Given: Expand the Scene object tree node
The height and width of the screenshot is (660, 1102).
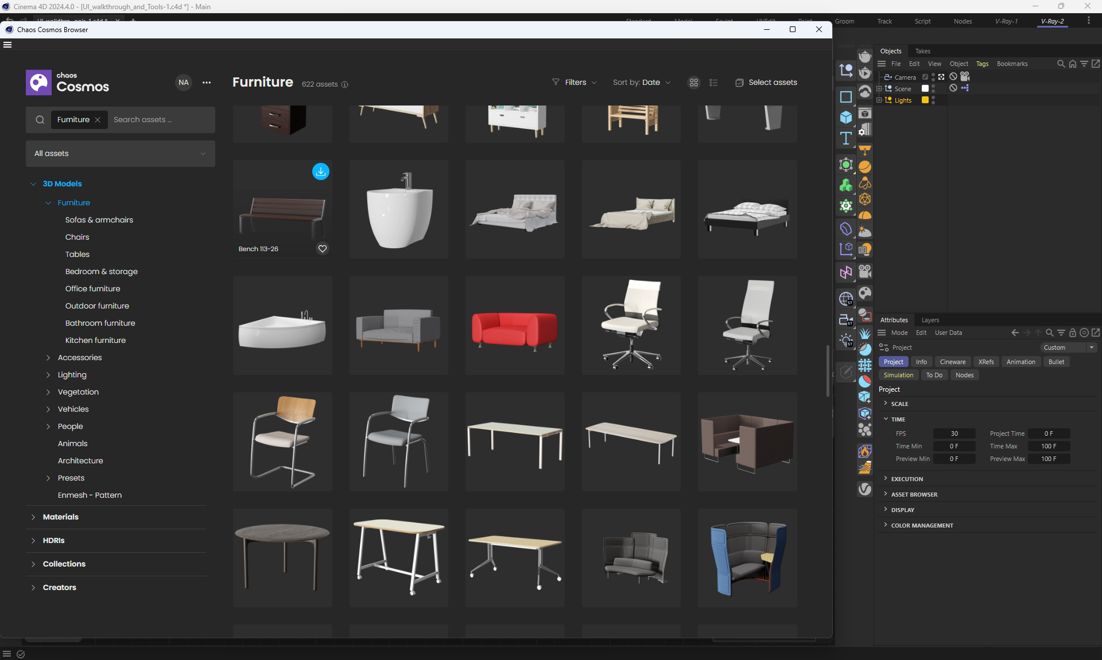Looking at the screenshot, I should tap(879, 88).
